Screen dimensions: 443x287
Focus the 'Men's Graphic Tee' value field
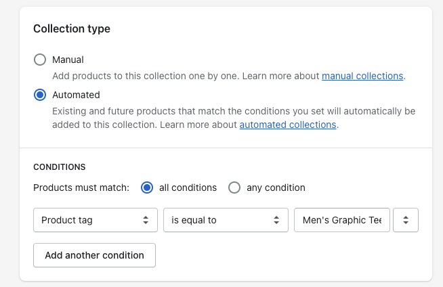342,220
